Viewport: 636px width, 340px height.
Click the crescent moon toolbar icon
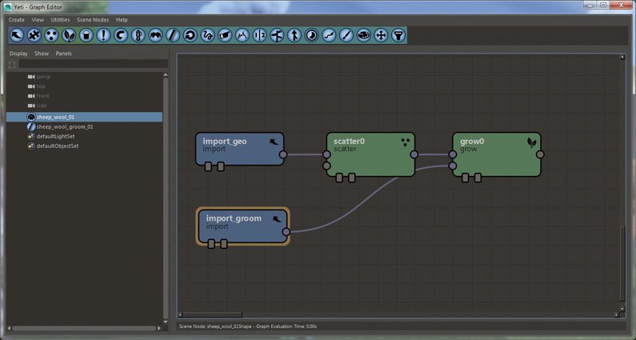point(311,35)
